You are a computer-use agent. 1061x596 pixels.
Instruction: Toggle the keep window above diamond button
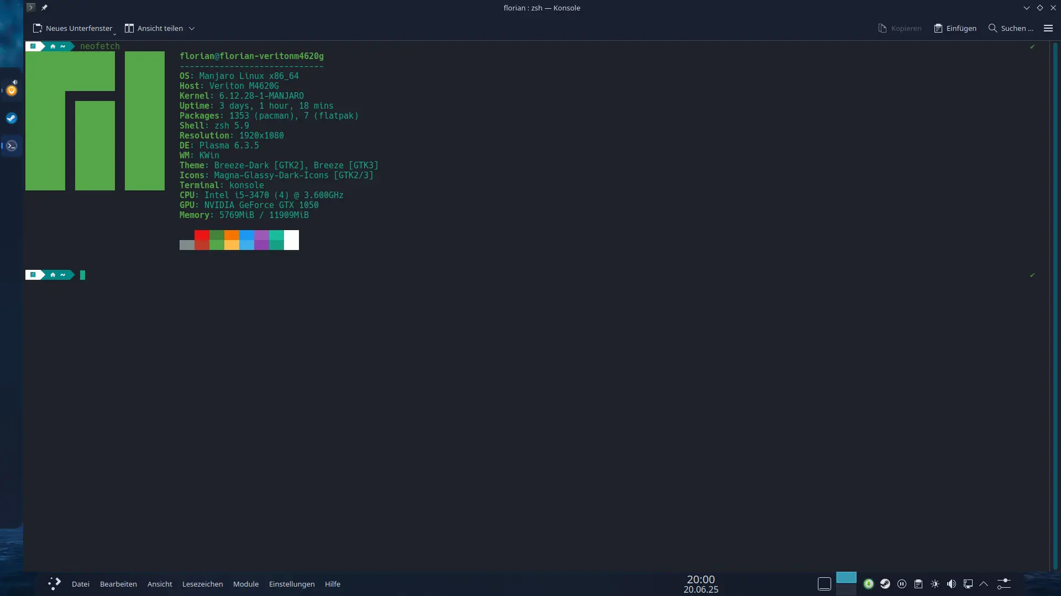1040,8
